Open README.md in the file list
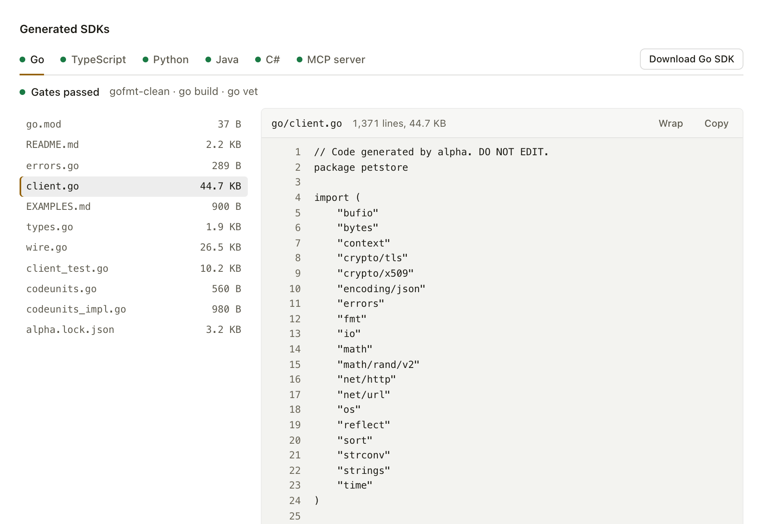 134,145
